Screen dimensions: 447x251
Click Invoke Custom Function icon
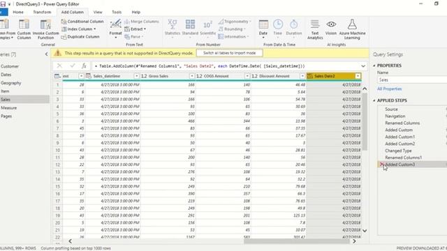pos(45,29)
